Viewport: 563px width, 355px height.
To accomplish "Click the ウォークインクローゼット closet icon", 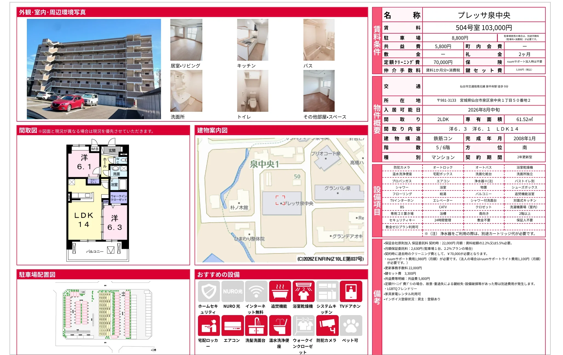I will [303, 325].
